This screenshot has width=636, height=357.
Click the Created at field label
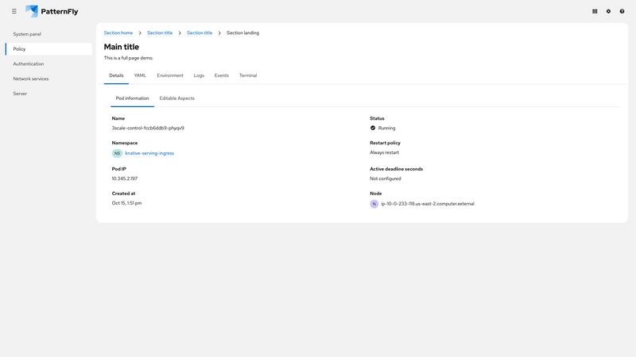point(123,194)
